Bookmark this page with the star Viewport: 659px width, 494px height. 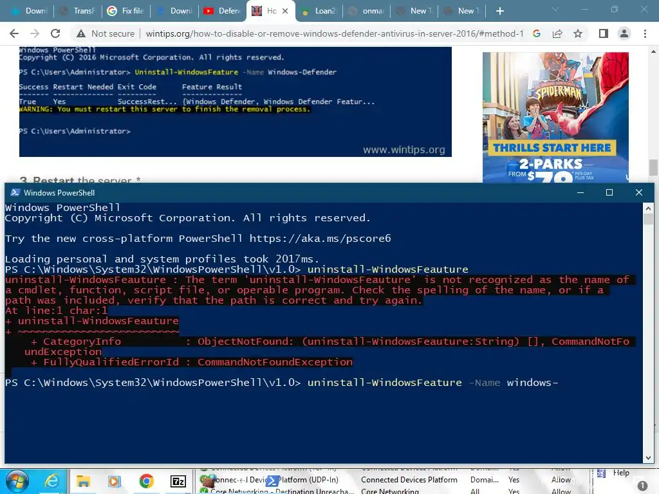pyautogui.click(x=578, y=33)
